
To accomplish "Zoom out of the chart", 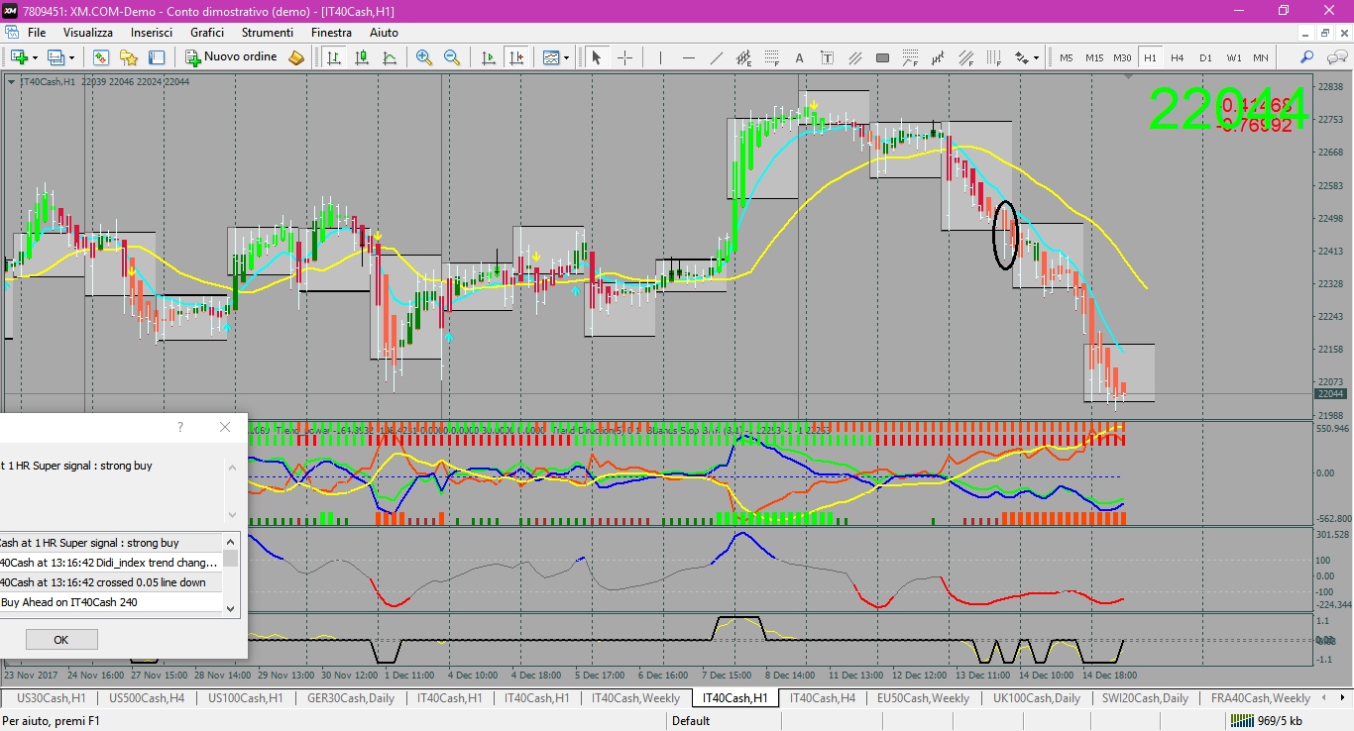I will pyautogui.click(x=452, y=57).
